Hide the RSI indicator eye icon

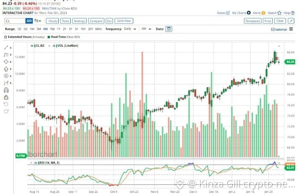(36, 163)
